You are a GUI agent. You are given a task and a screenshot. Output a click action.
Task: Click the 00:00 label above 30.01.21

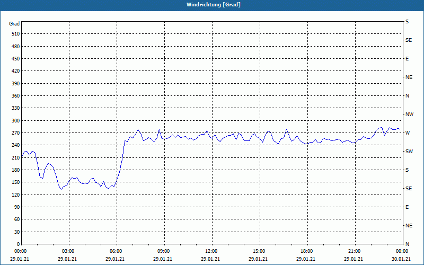[x=402, y=251]
